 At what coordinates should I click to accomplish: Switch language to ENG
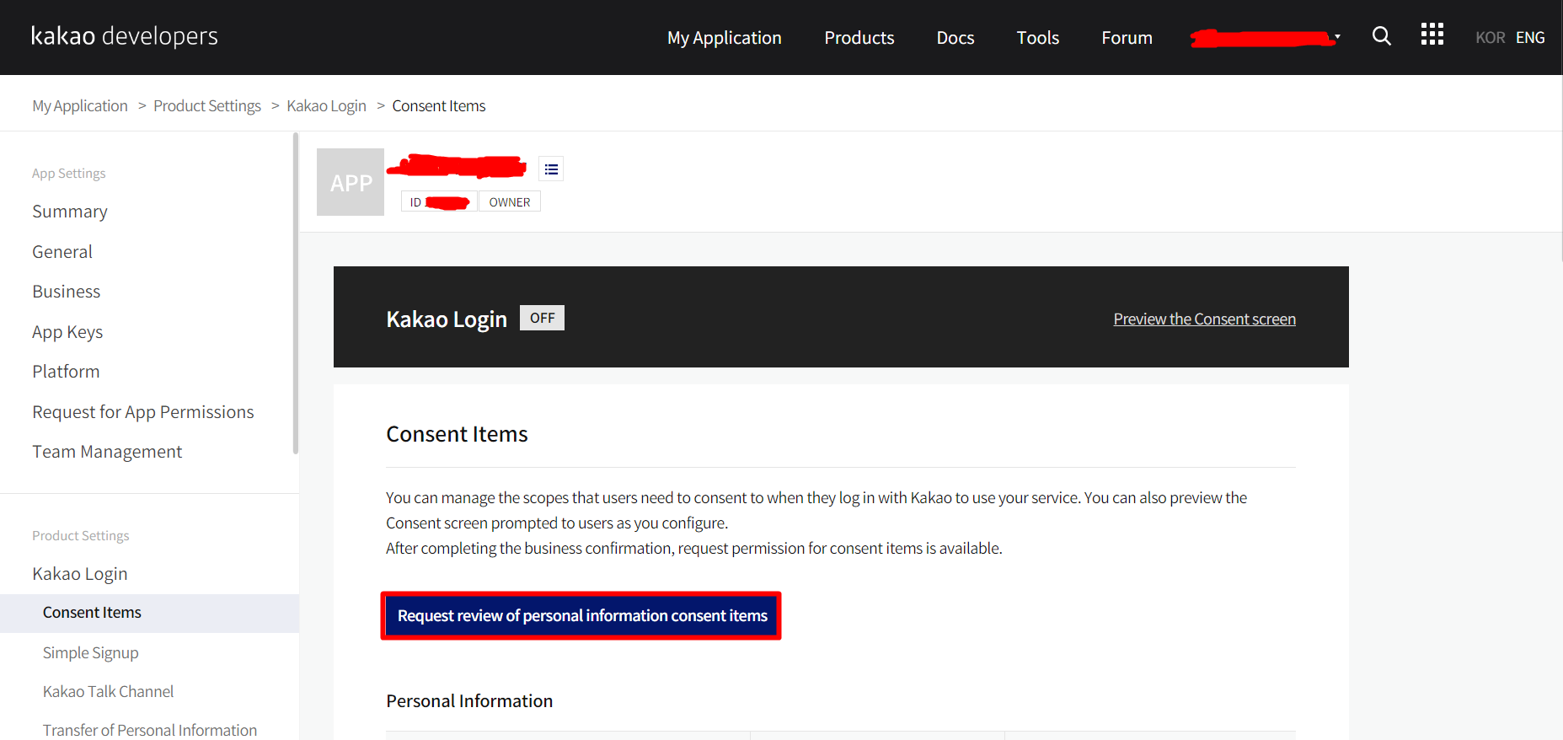point(1530,38)
